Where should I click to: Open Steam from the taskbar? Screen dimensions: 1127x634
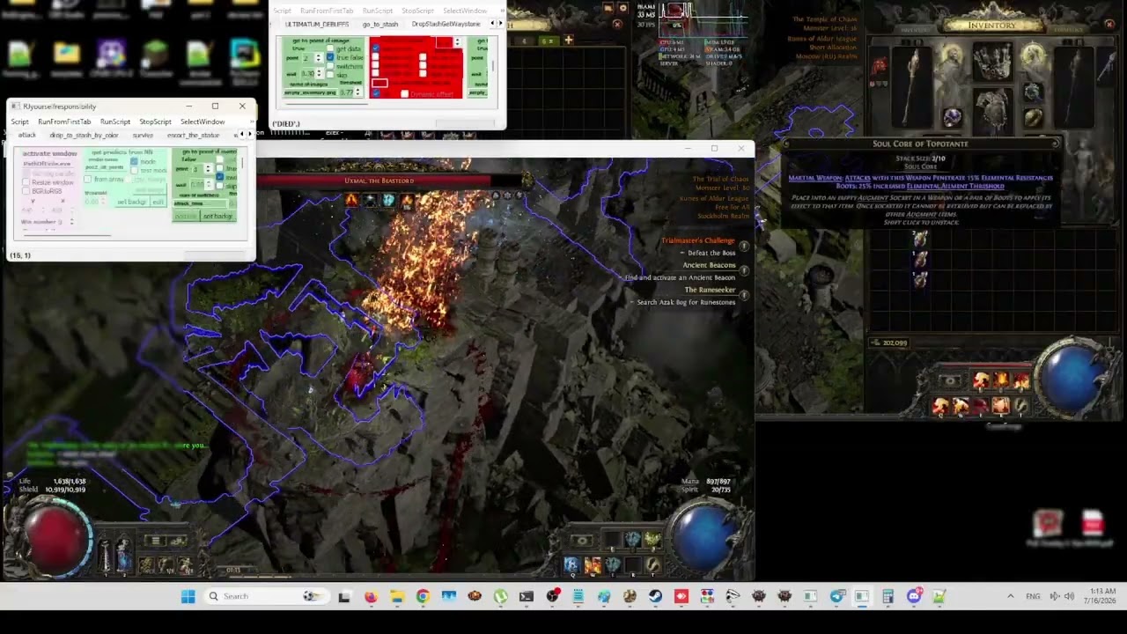656,596
